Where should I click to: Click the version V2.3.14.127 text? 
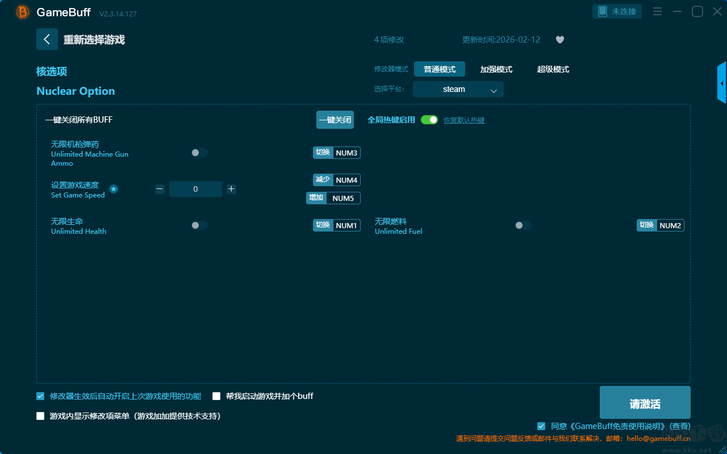tap(118, 14)
